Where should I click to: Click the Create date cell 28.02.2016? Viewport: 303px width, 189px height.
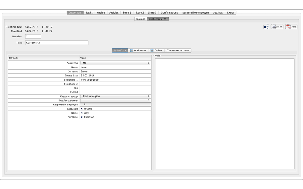(x=116, y=76)
